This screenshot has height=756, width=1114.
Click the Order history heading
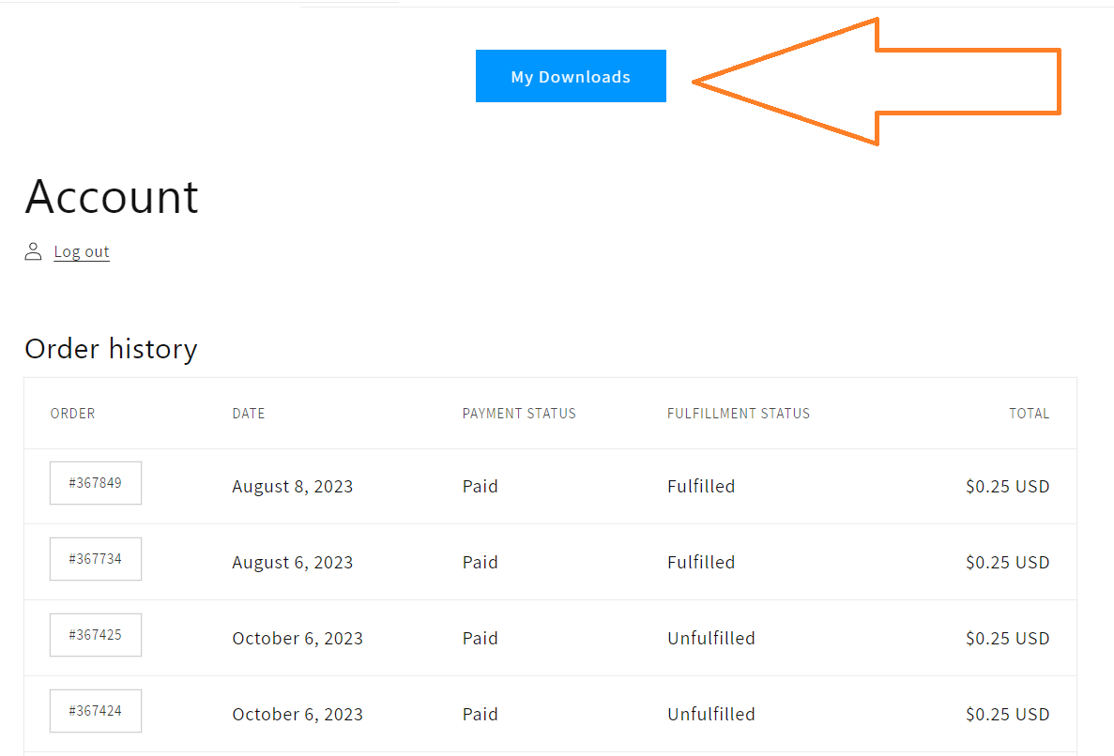coord(111,349)
